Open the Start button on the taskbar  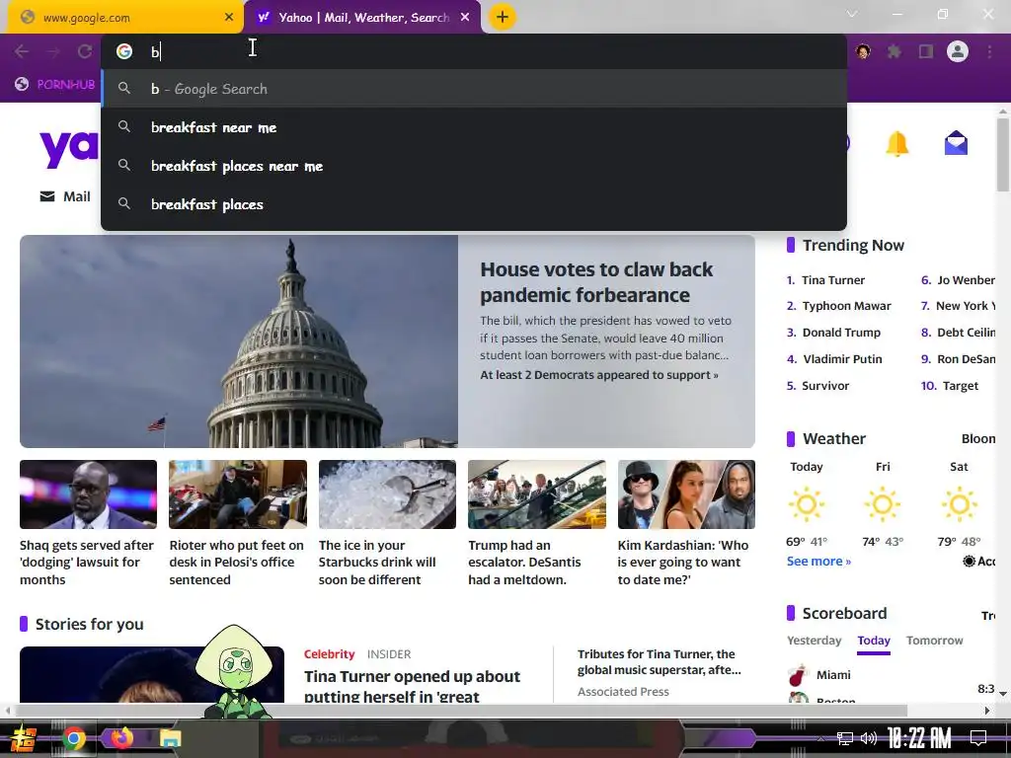click(x=24, y=738)
